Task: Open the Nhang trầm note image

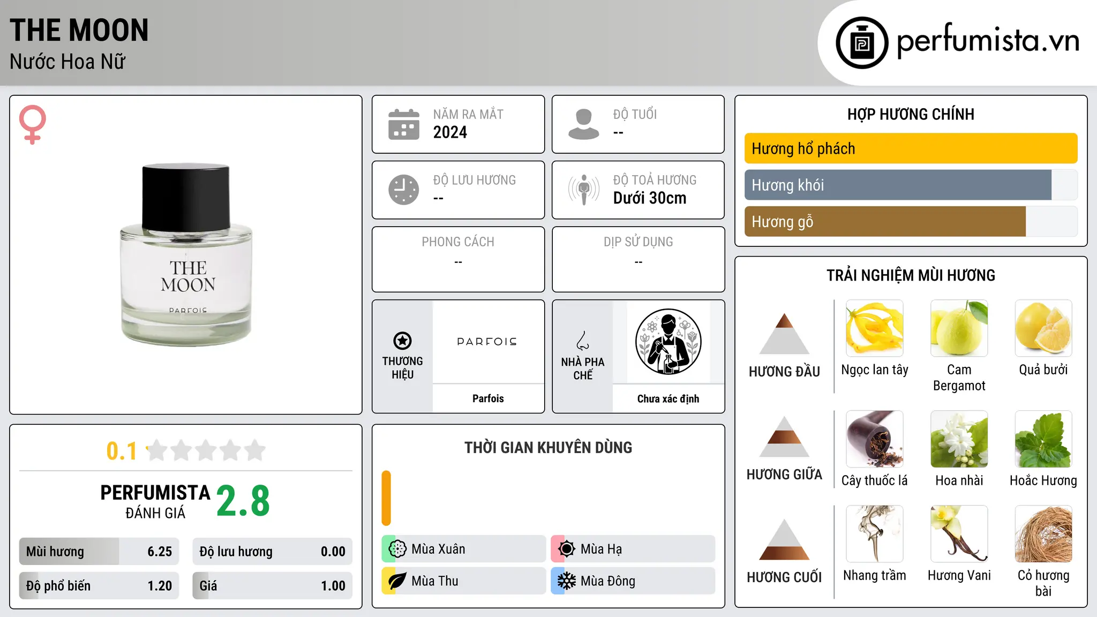Action: (x=875, y=534)
